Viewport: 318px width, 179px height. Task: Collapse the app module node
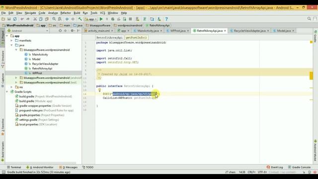point(7,36)
